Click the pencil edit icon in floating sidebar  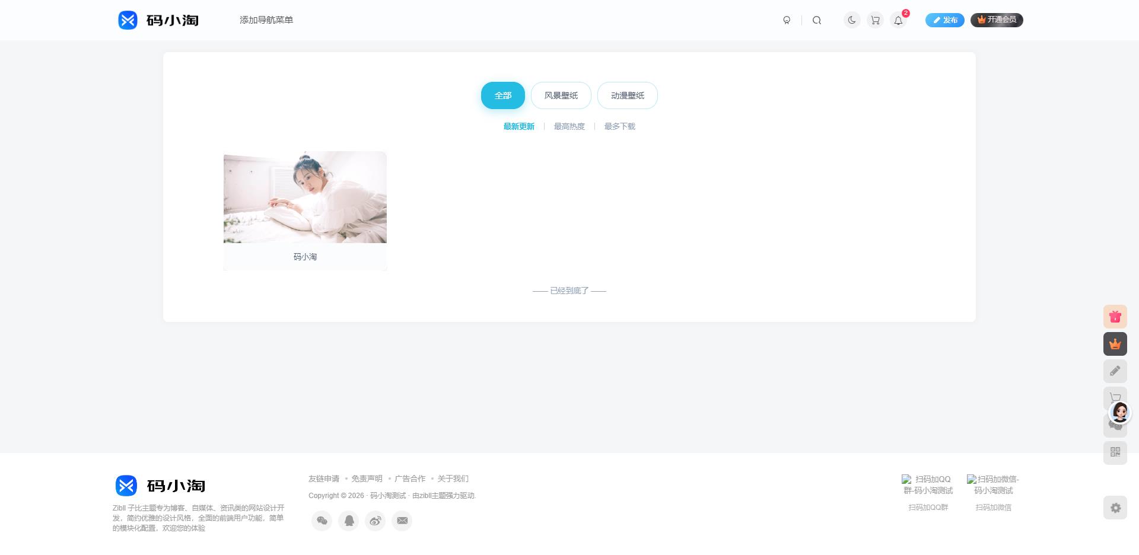pyautogui.click(x=1115, y=371)
